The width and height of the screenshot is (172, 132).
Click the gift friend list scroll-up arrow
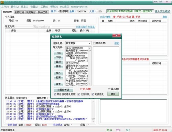pyautogui.click(x=89, y=48)
